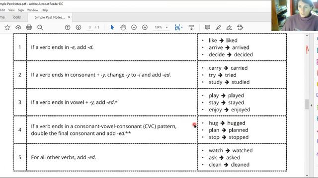Screen dimensions: 318x178
Task: Open the Sign menu
Action: tap(21, 10)
